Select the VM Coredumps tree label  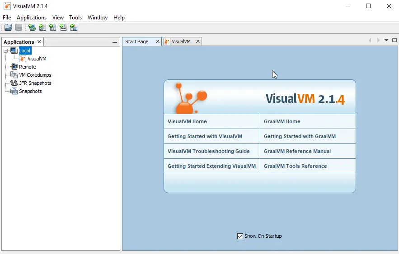click(x=35, y=75)
